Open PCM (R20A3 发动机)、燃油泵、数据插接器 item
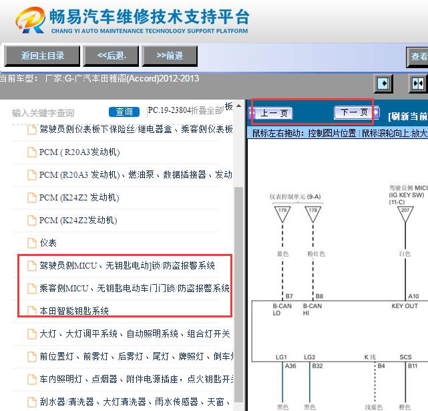The width and height of the screenshot is (428, 411). [x=136, y=174]
